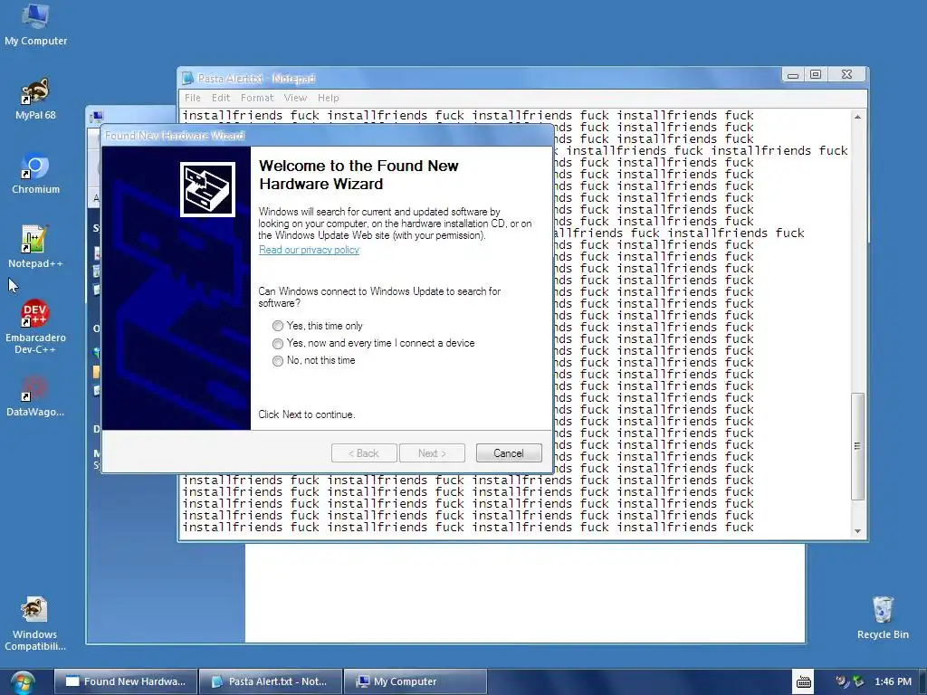The image size is (927, 695).
Task: Open the Recycle Bin
Action: (883, 617)
